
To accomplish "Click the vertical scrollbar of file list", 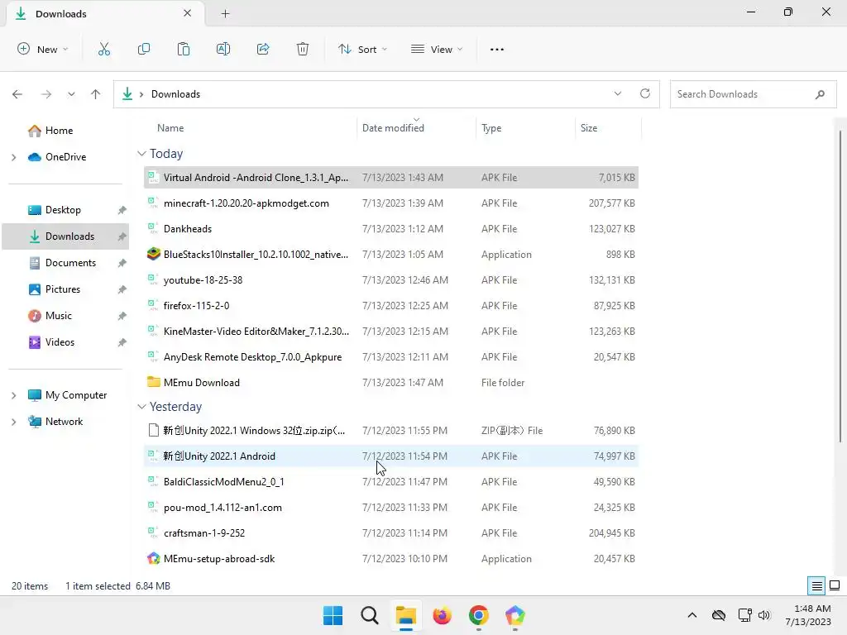I will click(x=840, y=286).
